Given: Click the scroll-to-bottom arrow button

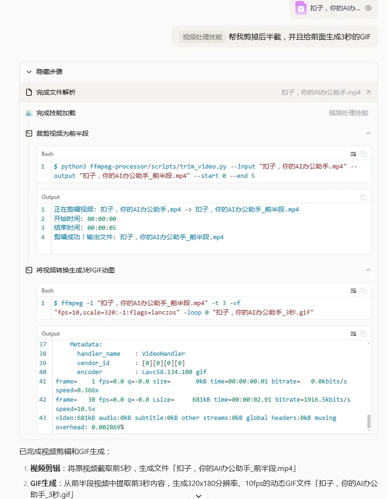Looking at the screenshot, I should (199, 495).
